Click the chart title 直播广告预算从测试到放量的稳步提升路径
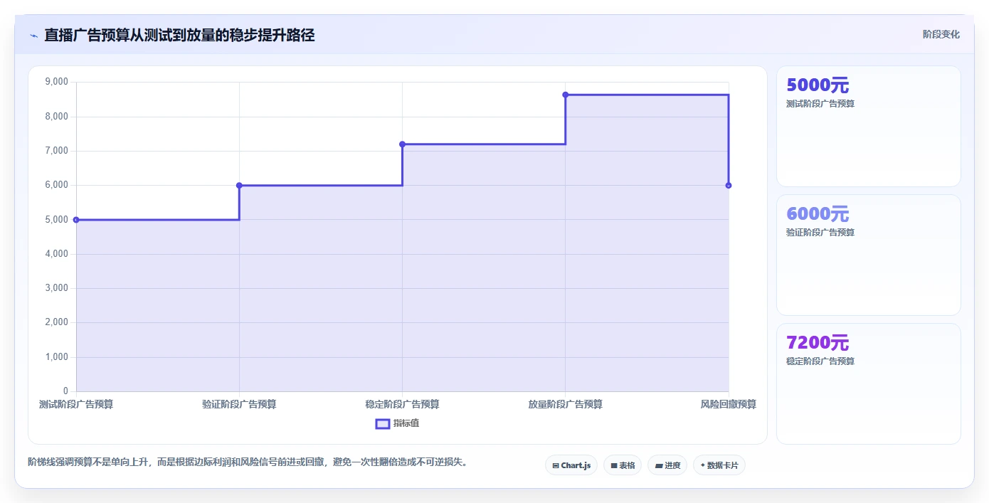 click(179, 35)
